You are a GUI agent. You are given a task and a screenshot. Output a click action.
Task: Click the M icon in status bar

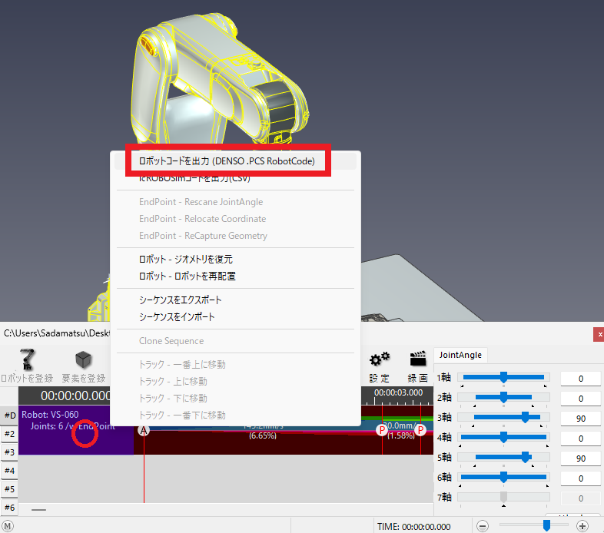pyautogui.click(x=8, y=526)
